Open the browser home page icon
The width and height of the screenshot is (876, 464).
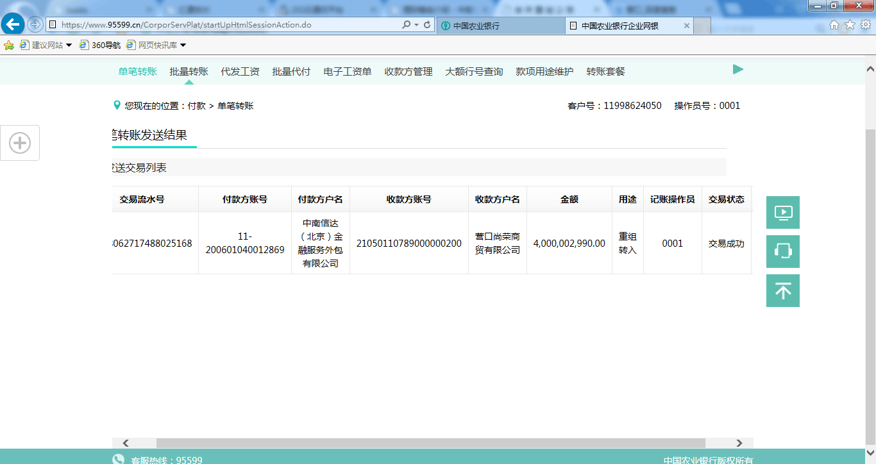834,25
